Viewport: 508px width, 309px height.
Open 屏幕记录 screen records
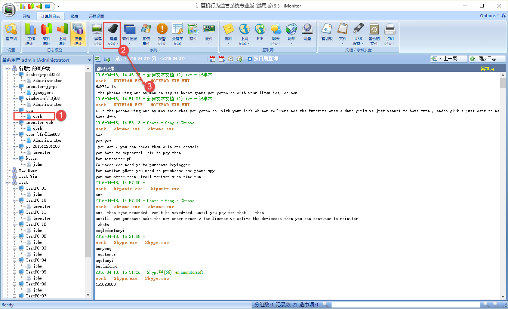(98, 34)
